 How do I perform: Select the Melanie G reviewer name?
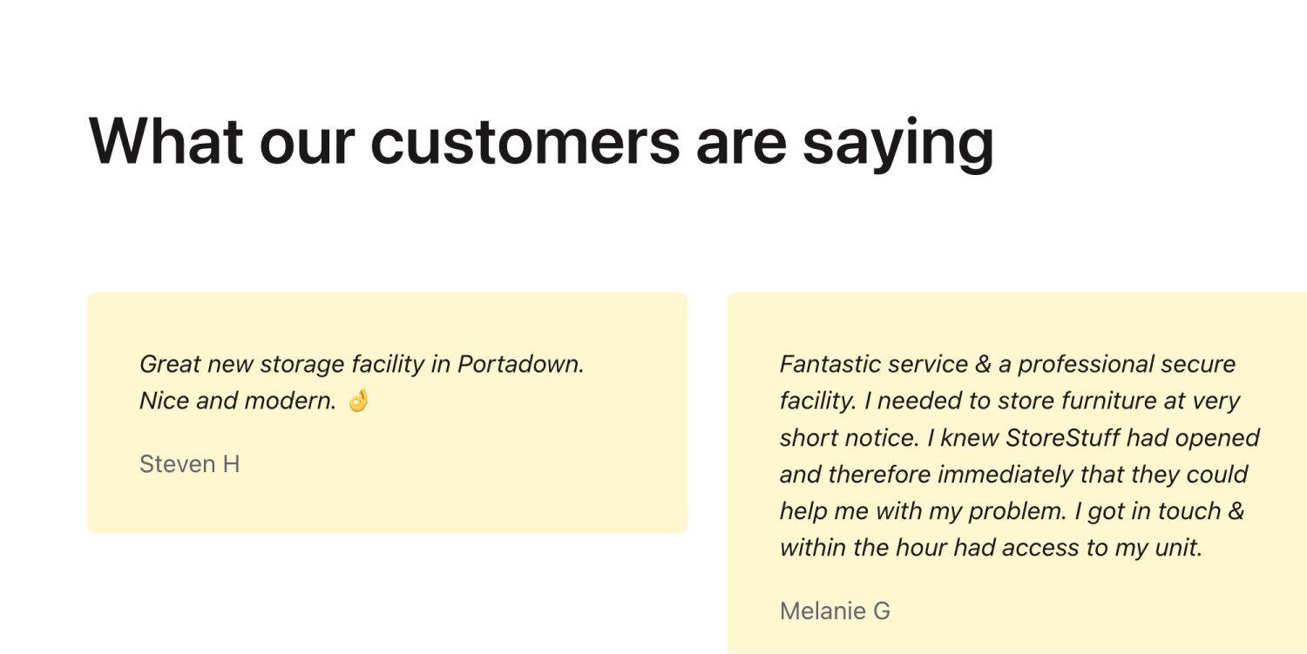[835, 611]
